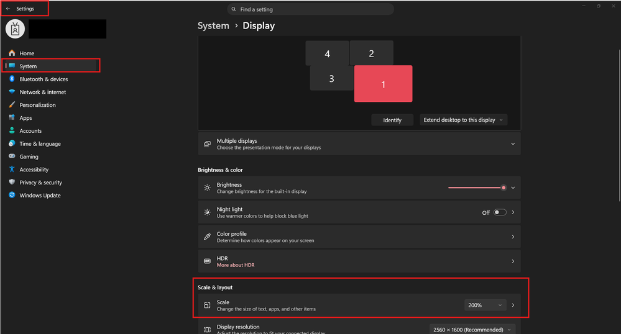Click the Bluetooth & devices icon
This screenshot has width=621, height=334.
tap(12, 79)
